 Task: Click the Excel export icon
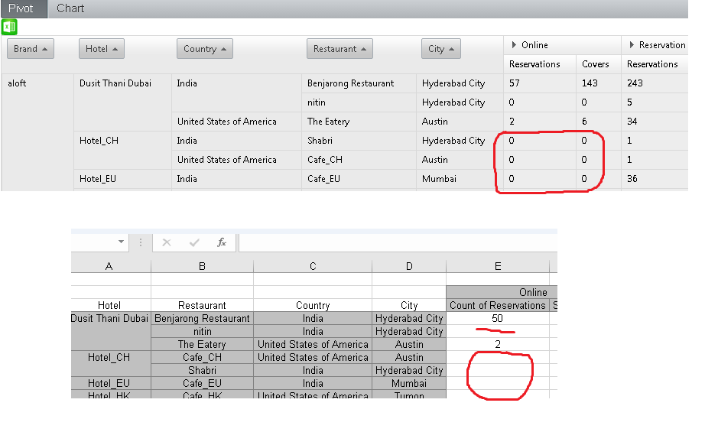[9, 28]
